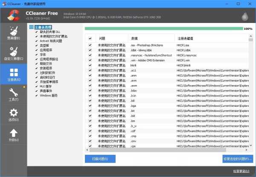This screenshot has width=256, height=177.
Task: Toggle the select-all checkbox in results header
Action: (90, 39)
